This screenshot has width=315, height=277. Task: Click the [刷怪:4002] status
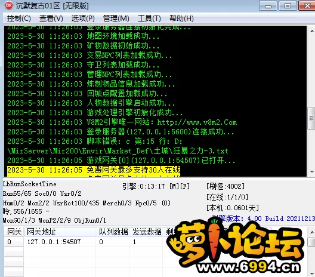click(226, 186)
